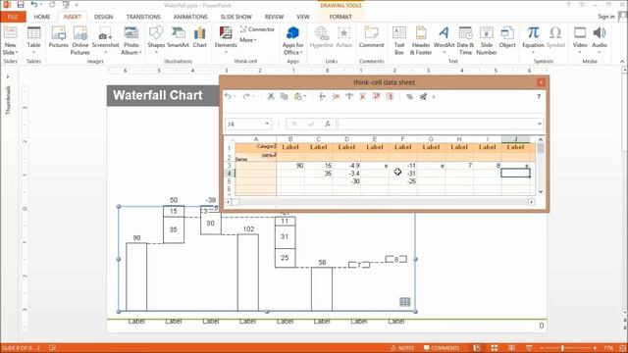
Task: Click New Slide button
Action: pos(10,40)
